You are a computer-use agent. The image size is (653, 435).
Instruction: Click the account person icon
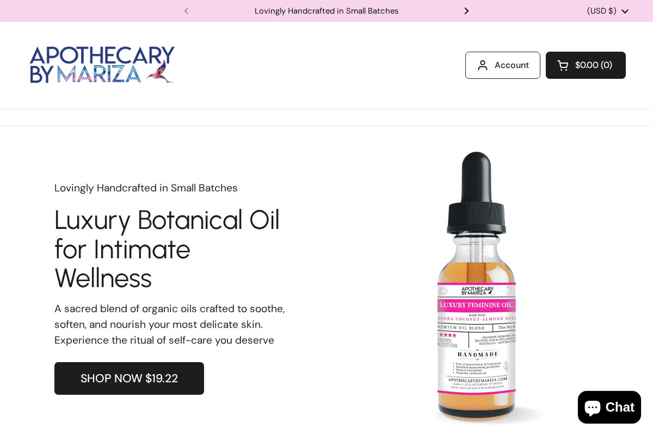click(x=483, y=65)
